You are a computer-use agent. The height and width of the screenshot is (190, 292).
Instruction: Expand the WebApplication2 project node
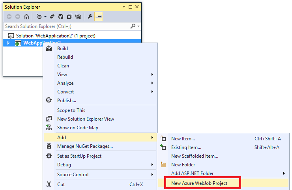click(x=8, y=43)
